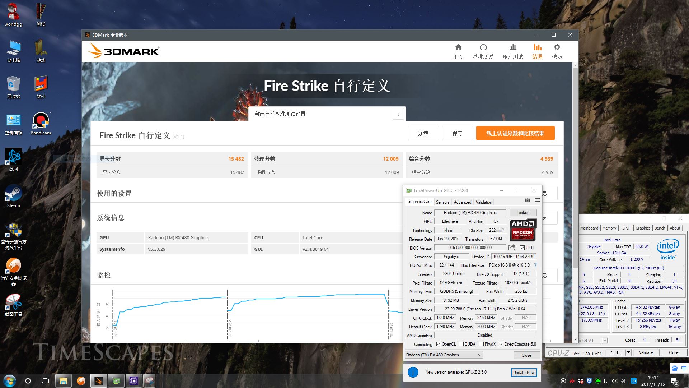Image resolution: width=689 pixels, height=388 pixels.
Task: Open the benchmarks (基准测试) section
Action: point(483,52)
